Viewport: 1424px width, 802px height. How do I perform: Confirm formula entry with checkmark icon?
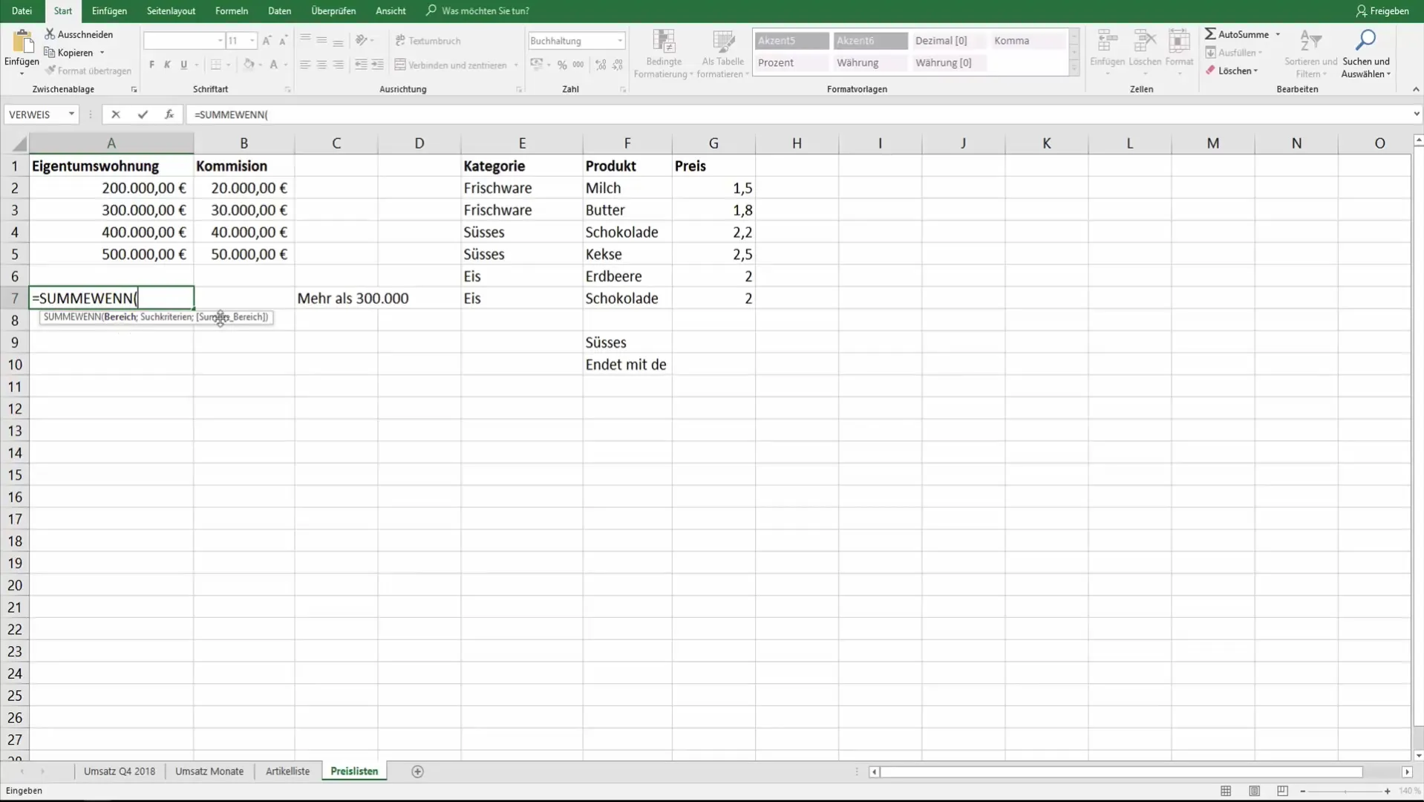pos(143,114)
